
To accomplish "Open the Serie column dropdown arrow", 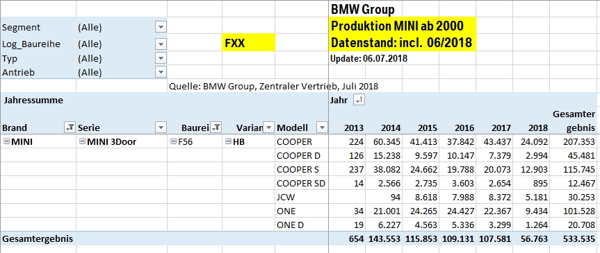I will tap(161, 128).
